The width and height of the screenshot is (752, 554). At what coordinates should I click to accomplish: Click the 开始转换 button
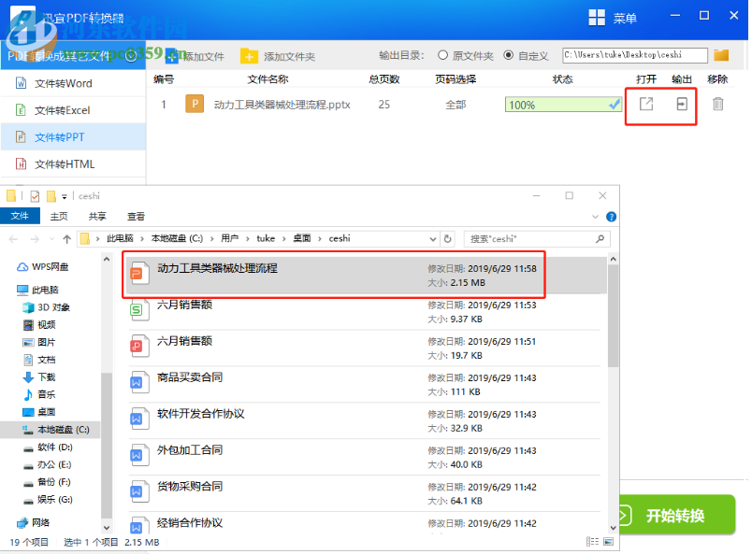(676, 515)
